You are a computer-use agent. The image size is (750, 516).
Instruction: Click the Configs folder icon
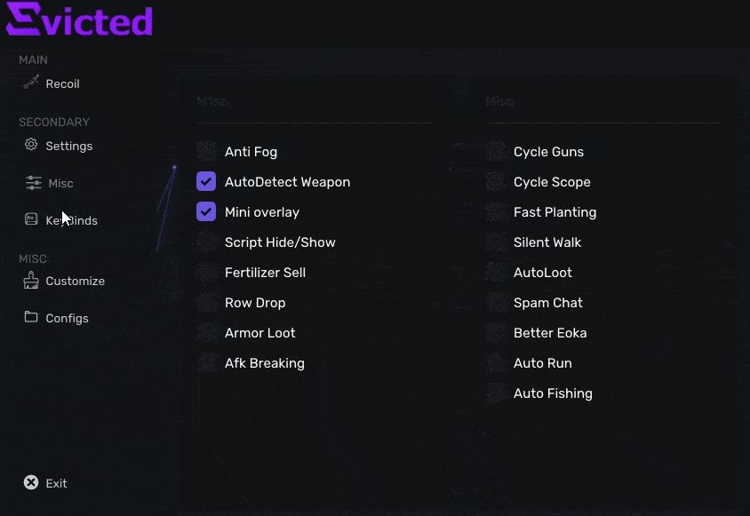(x=31, y=317)
